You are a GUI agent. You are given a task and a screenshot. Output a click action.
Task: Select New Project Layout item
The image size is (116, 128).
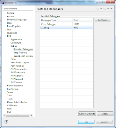(20, 63)
